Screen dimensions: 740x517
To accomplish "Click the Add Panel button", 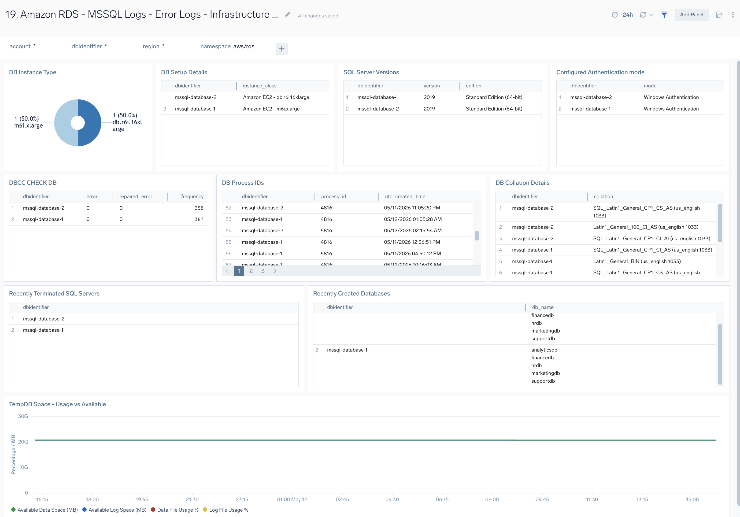I will (691, 14).
